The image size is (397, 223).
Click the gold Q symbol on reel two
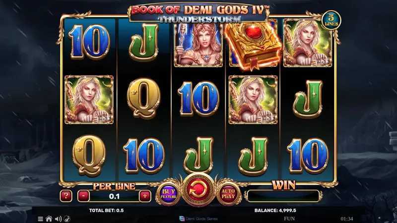143,98
